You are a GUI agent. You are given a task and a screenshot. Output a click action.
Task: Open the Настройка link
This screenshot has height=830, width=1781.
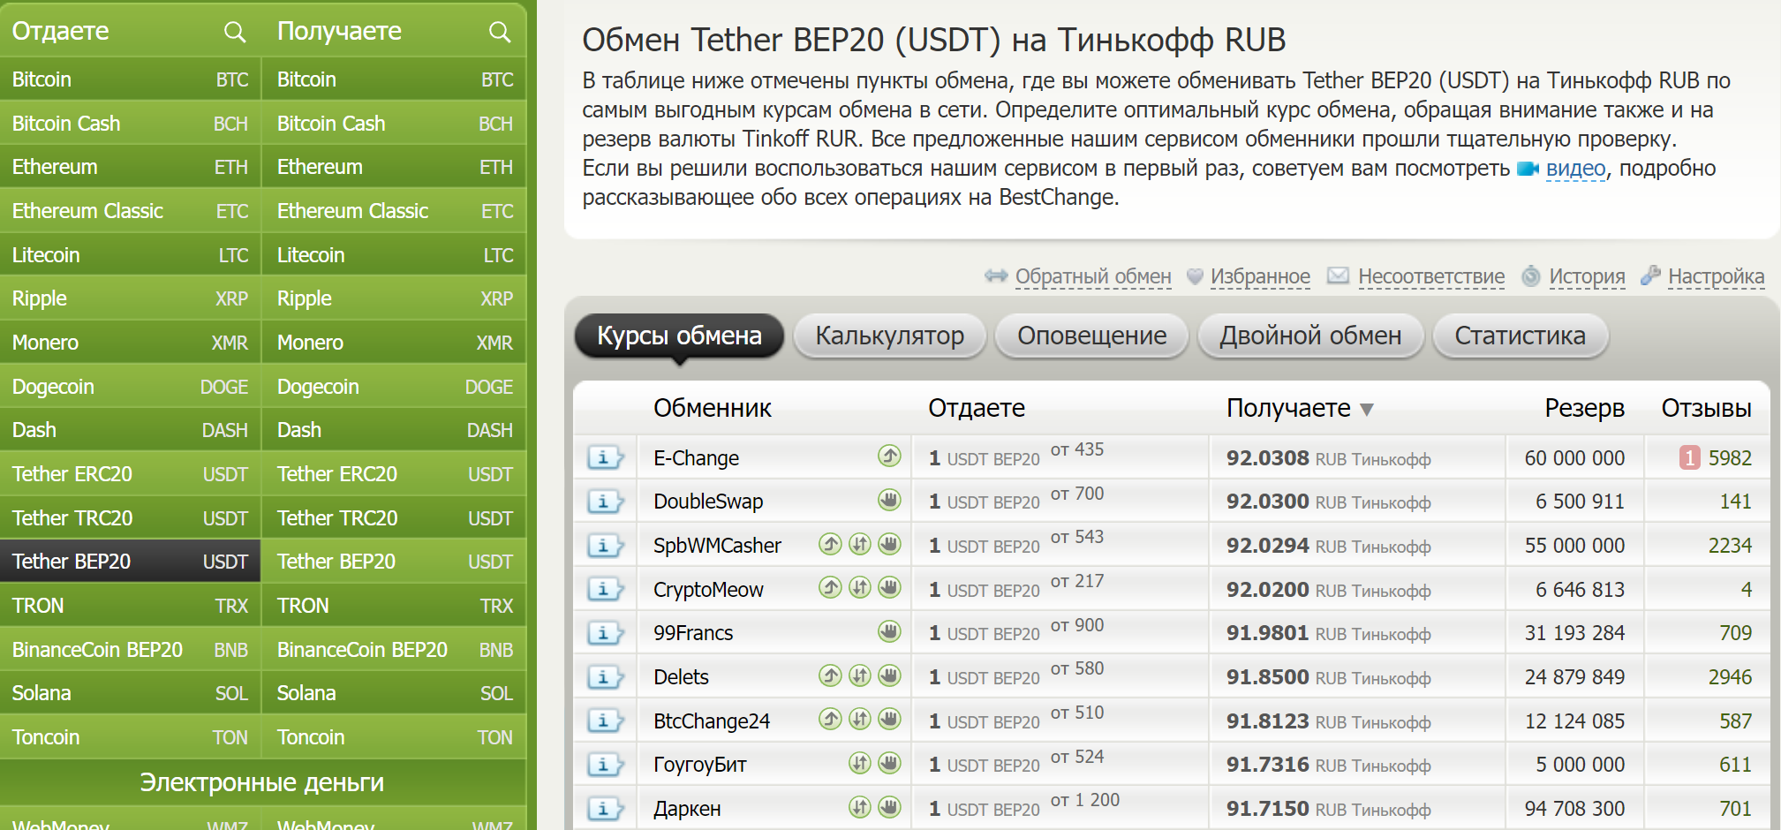coord(1716,276)
